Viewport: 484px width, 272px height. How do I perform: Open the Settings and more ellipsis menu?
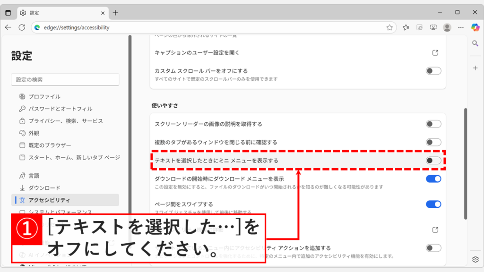click(x=461, y=27)
